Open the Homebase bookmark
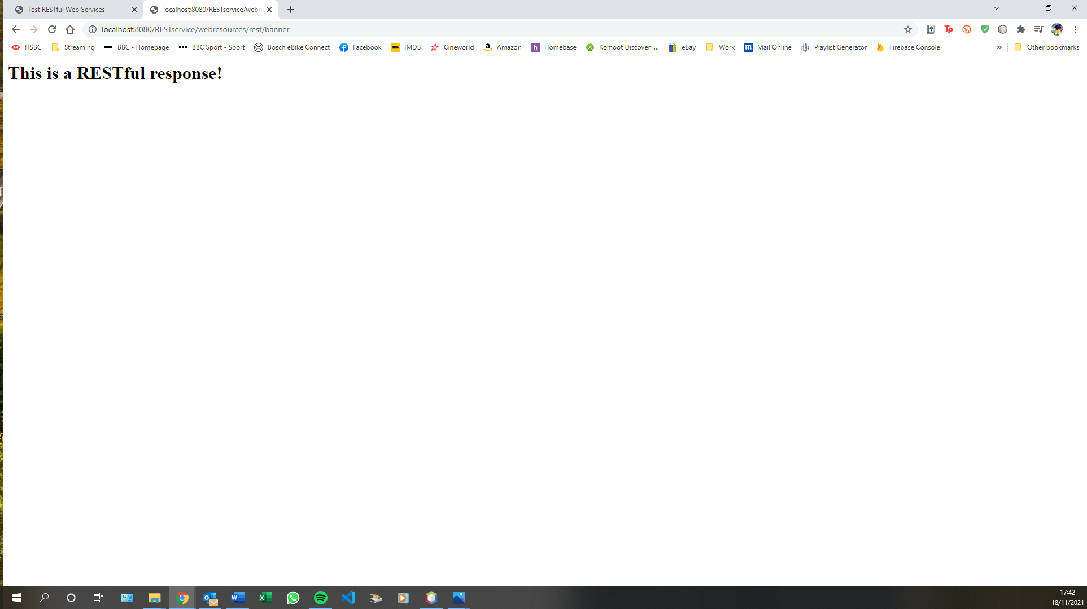The height and width of the screenshot is (609, 1087). click(x=553, y=47)
